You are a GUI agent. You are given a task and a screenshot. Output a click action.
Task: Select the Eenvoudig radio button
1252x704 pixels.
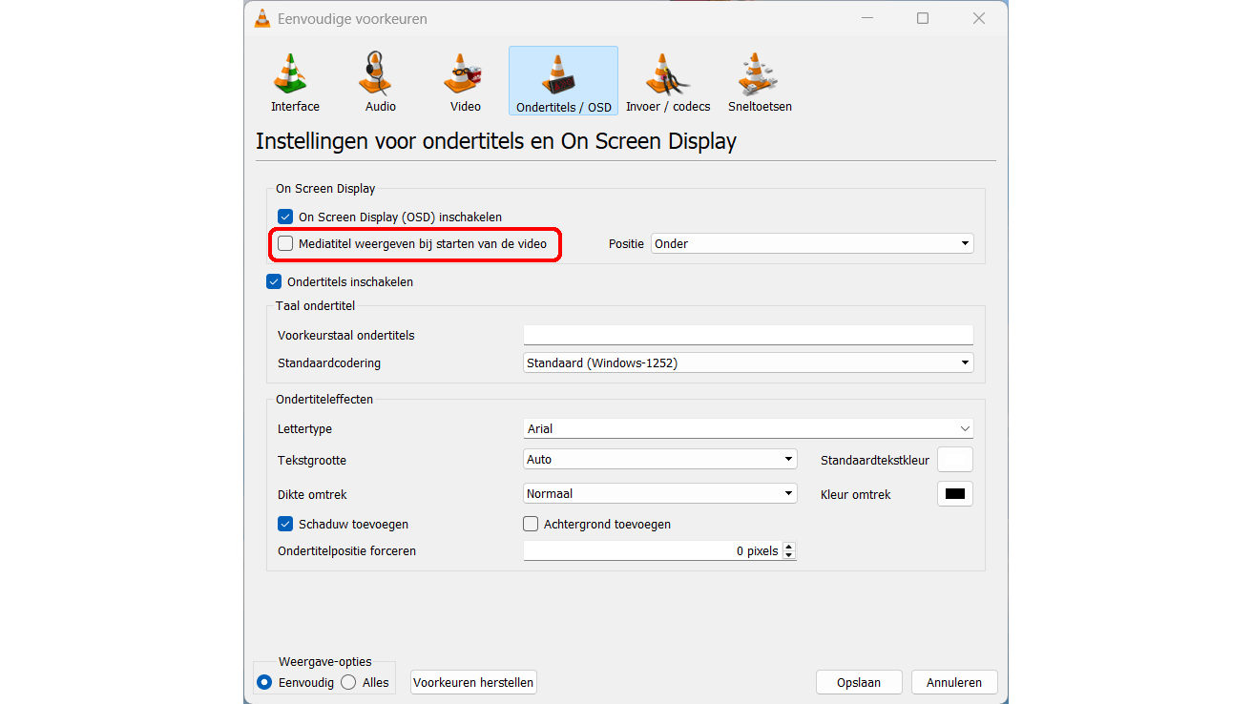[x=264, y=682]
